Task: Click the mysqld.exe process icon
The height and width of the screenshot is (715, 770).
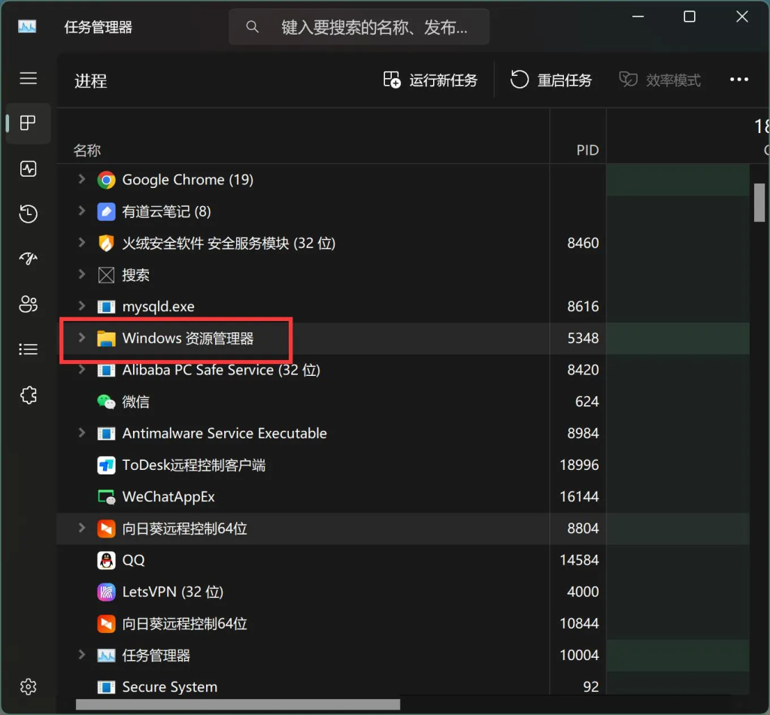Action: [106, 307]
